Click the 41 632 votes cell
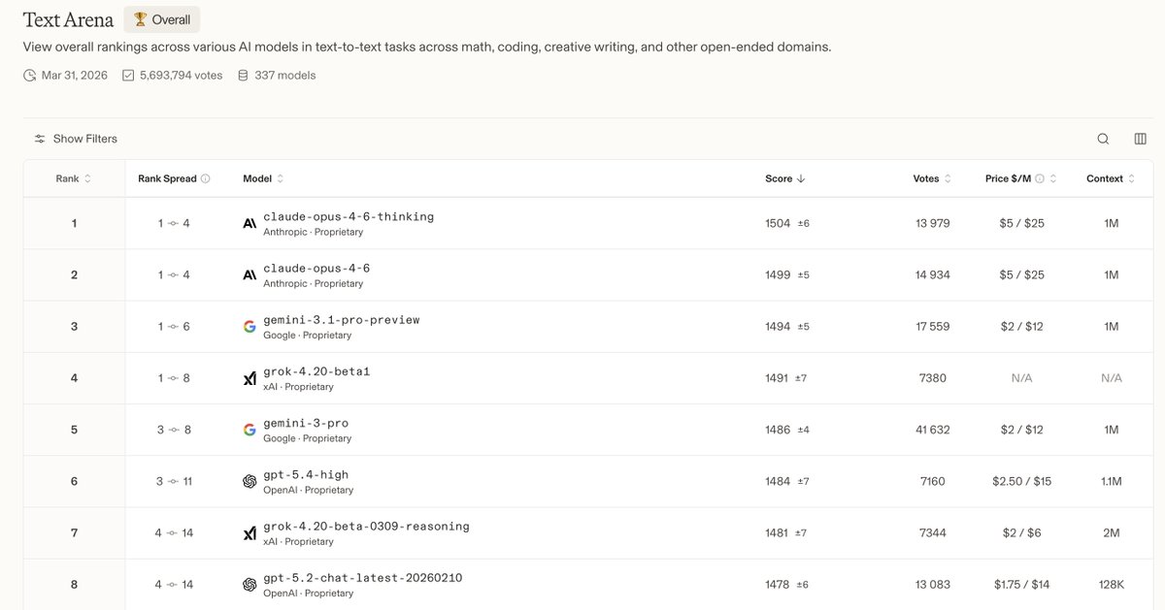1165x610 pixels. pyautogui.click(x=933, y=430)
